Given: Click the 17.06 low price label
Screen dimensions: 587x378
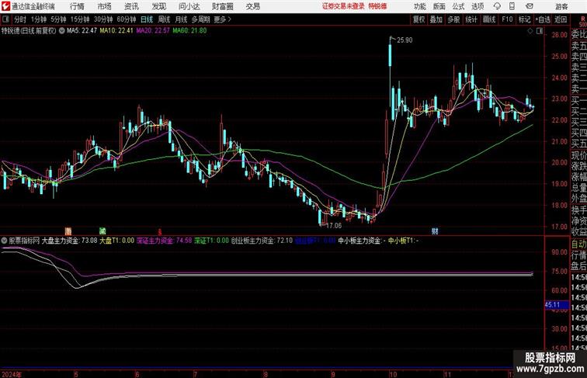Looking at the screenshot, I should [x=334, y=226].
